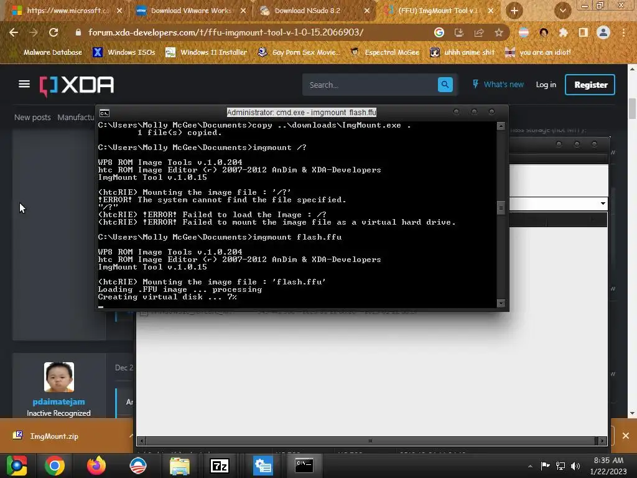Open the blue settings app taskbar icon
The height and width of the screenshot is (478, 637).
click(263, 466)
